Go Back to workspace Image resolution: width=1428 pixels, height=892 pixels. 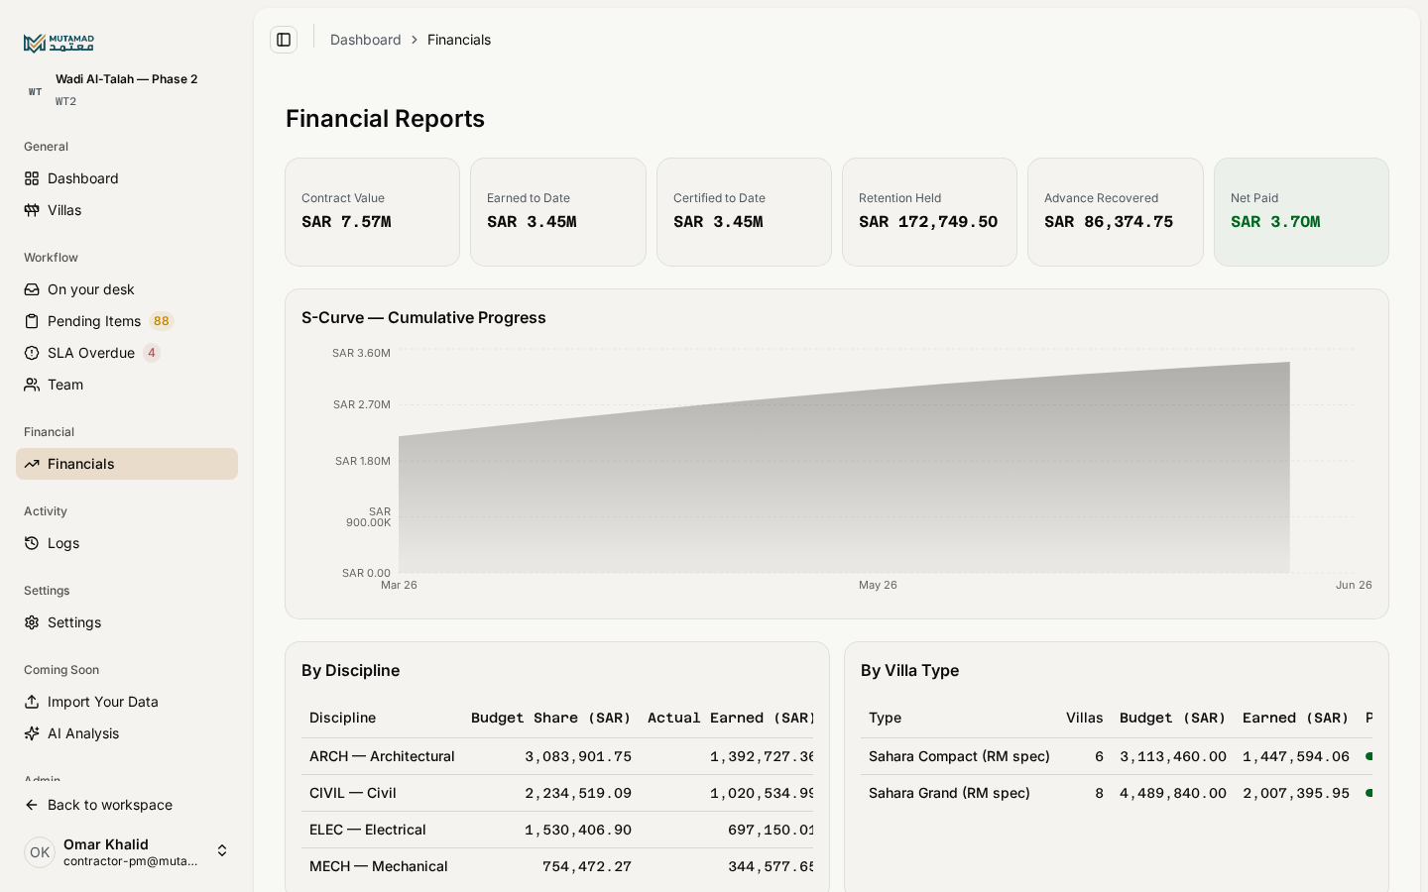coord(127,805)
